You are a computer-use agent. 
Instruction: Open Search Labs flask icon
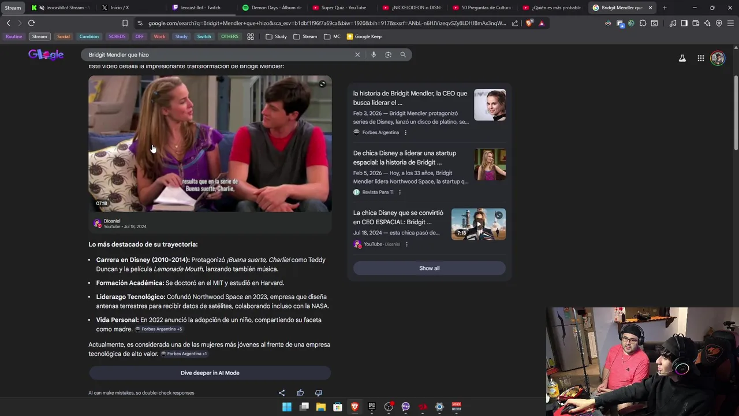point(682,58)
